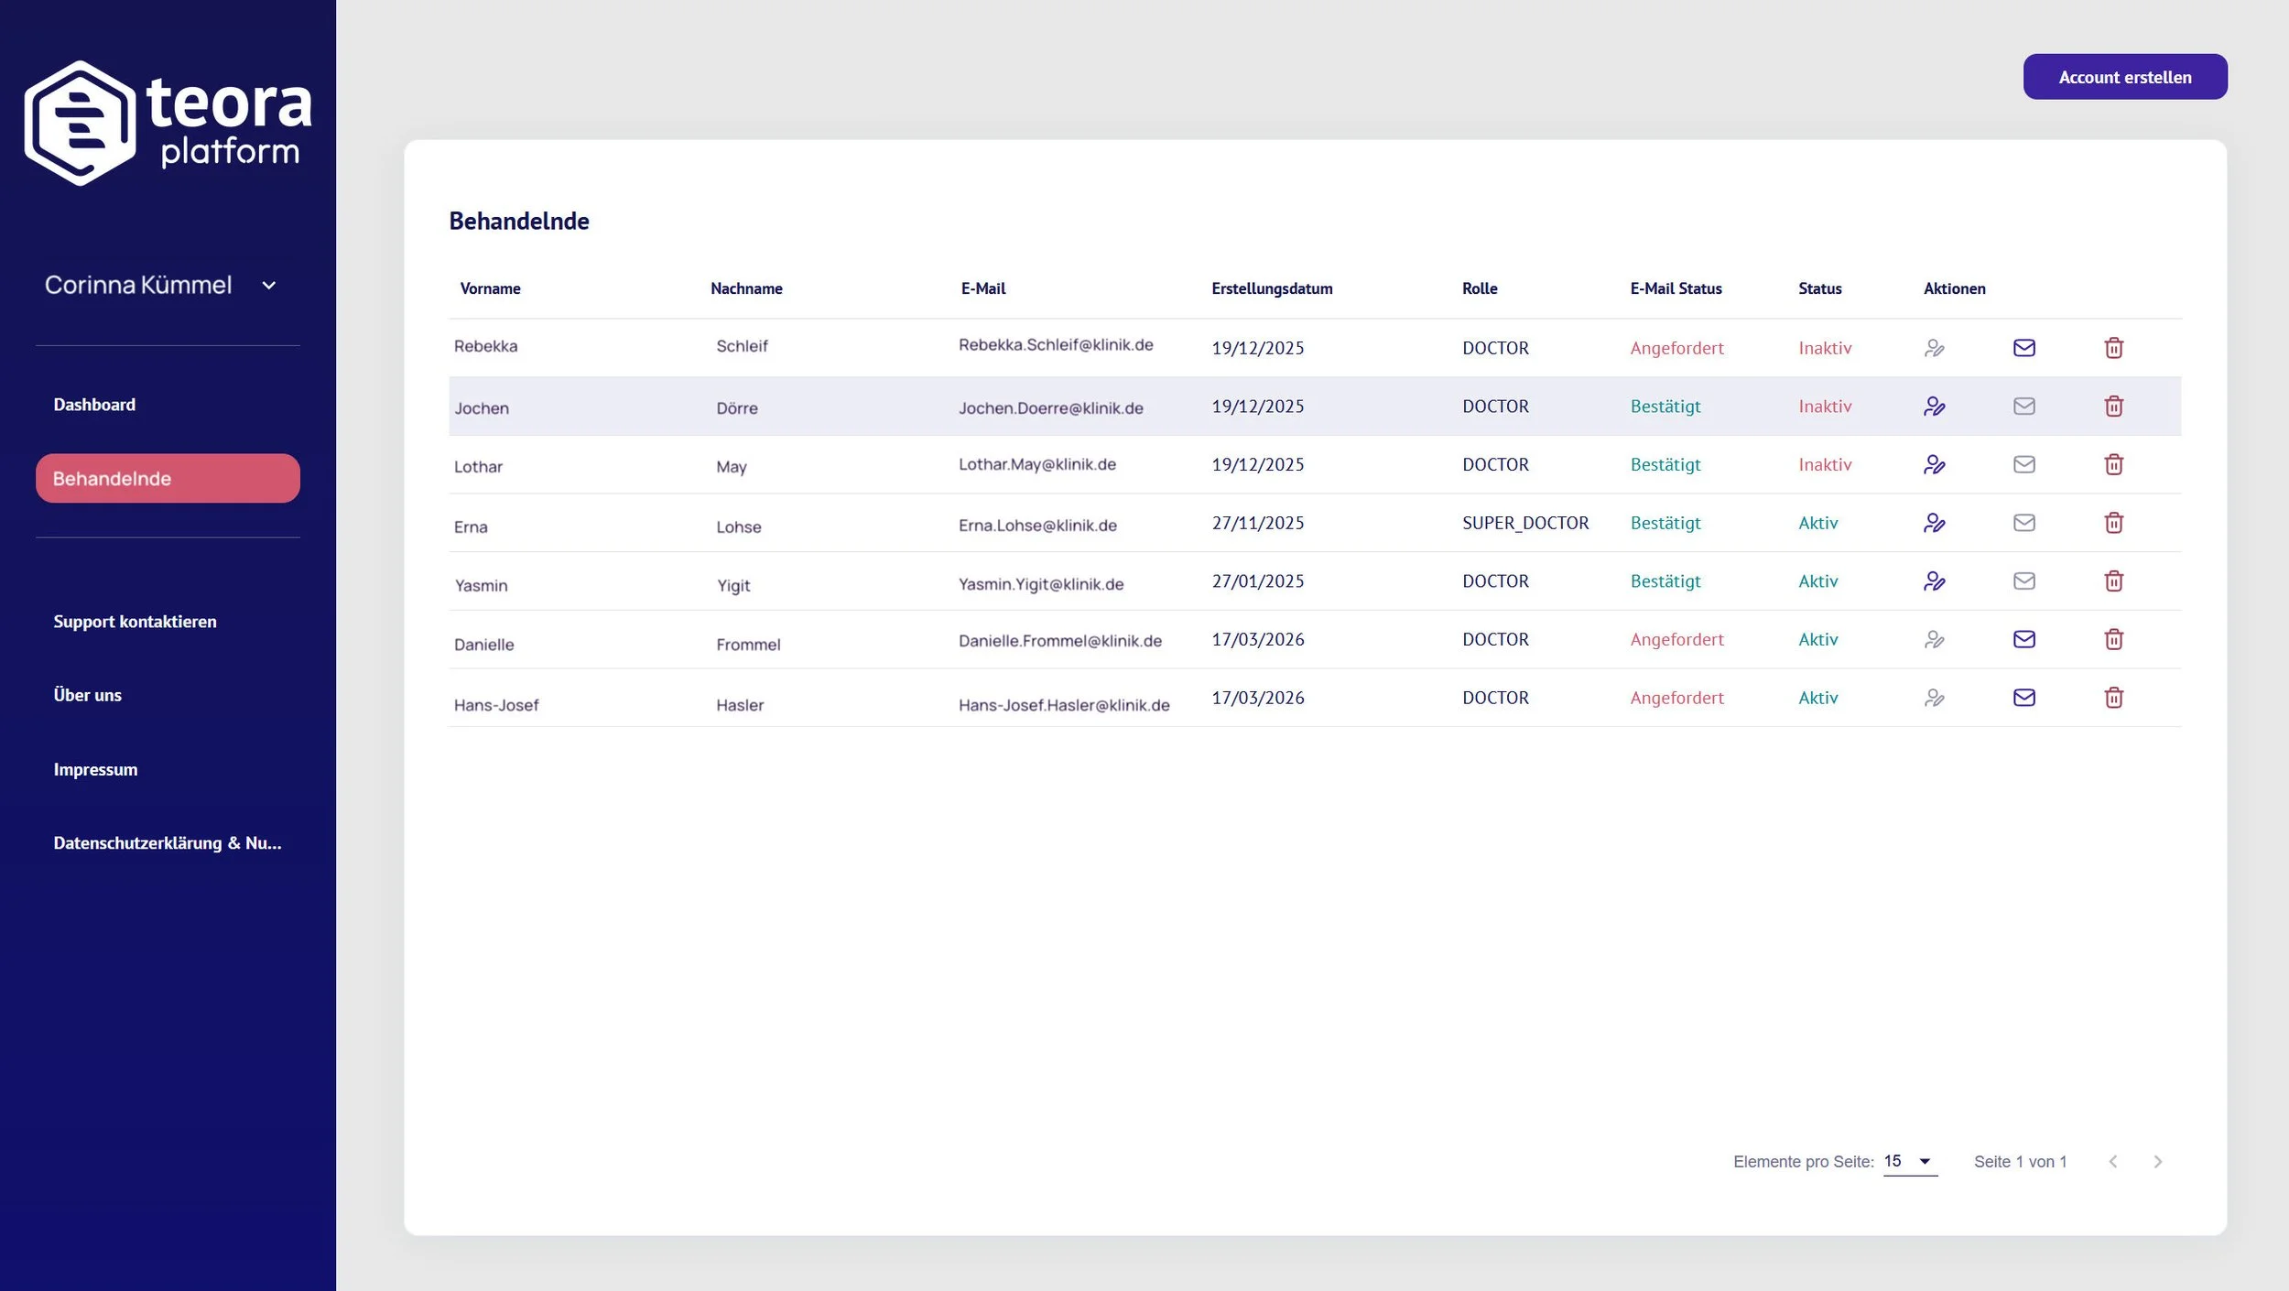Screen dimensions: 2289x1291
Task: Edit the user Rebekka Schleif
Action: click(1934, 348)
